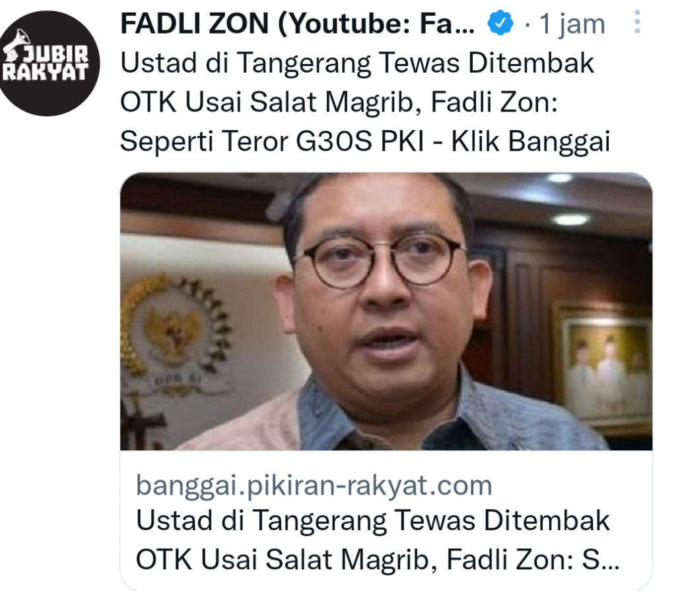Open the Jubir Rakyat profile avatar
676x591 pixels.
click(48, 63)
